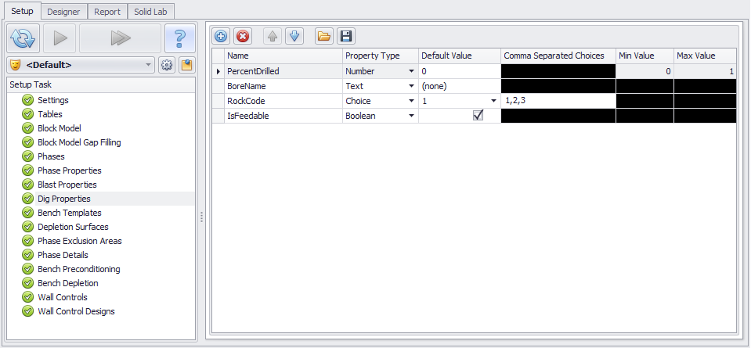The image size is (751, 348).
Task: Open RockCode Default Value dropdown arrow
Action: pos(494,101)
